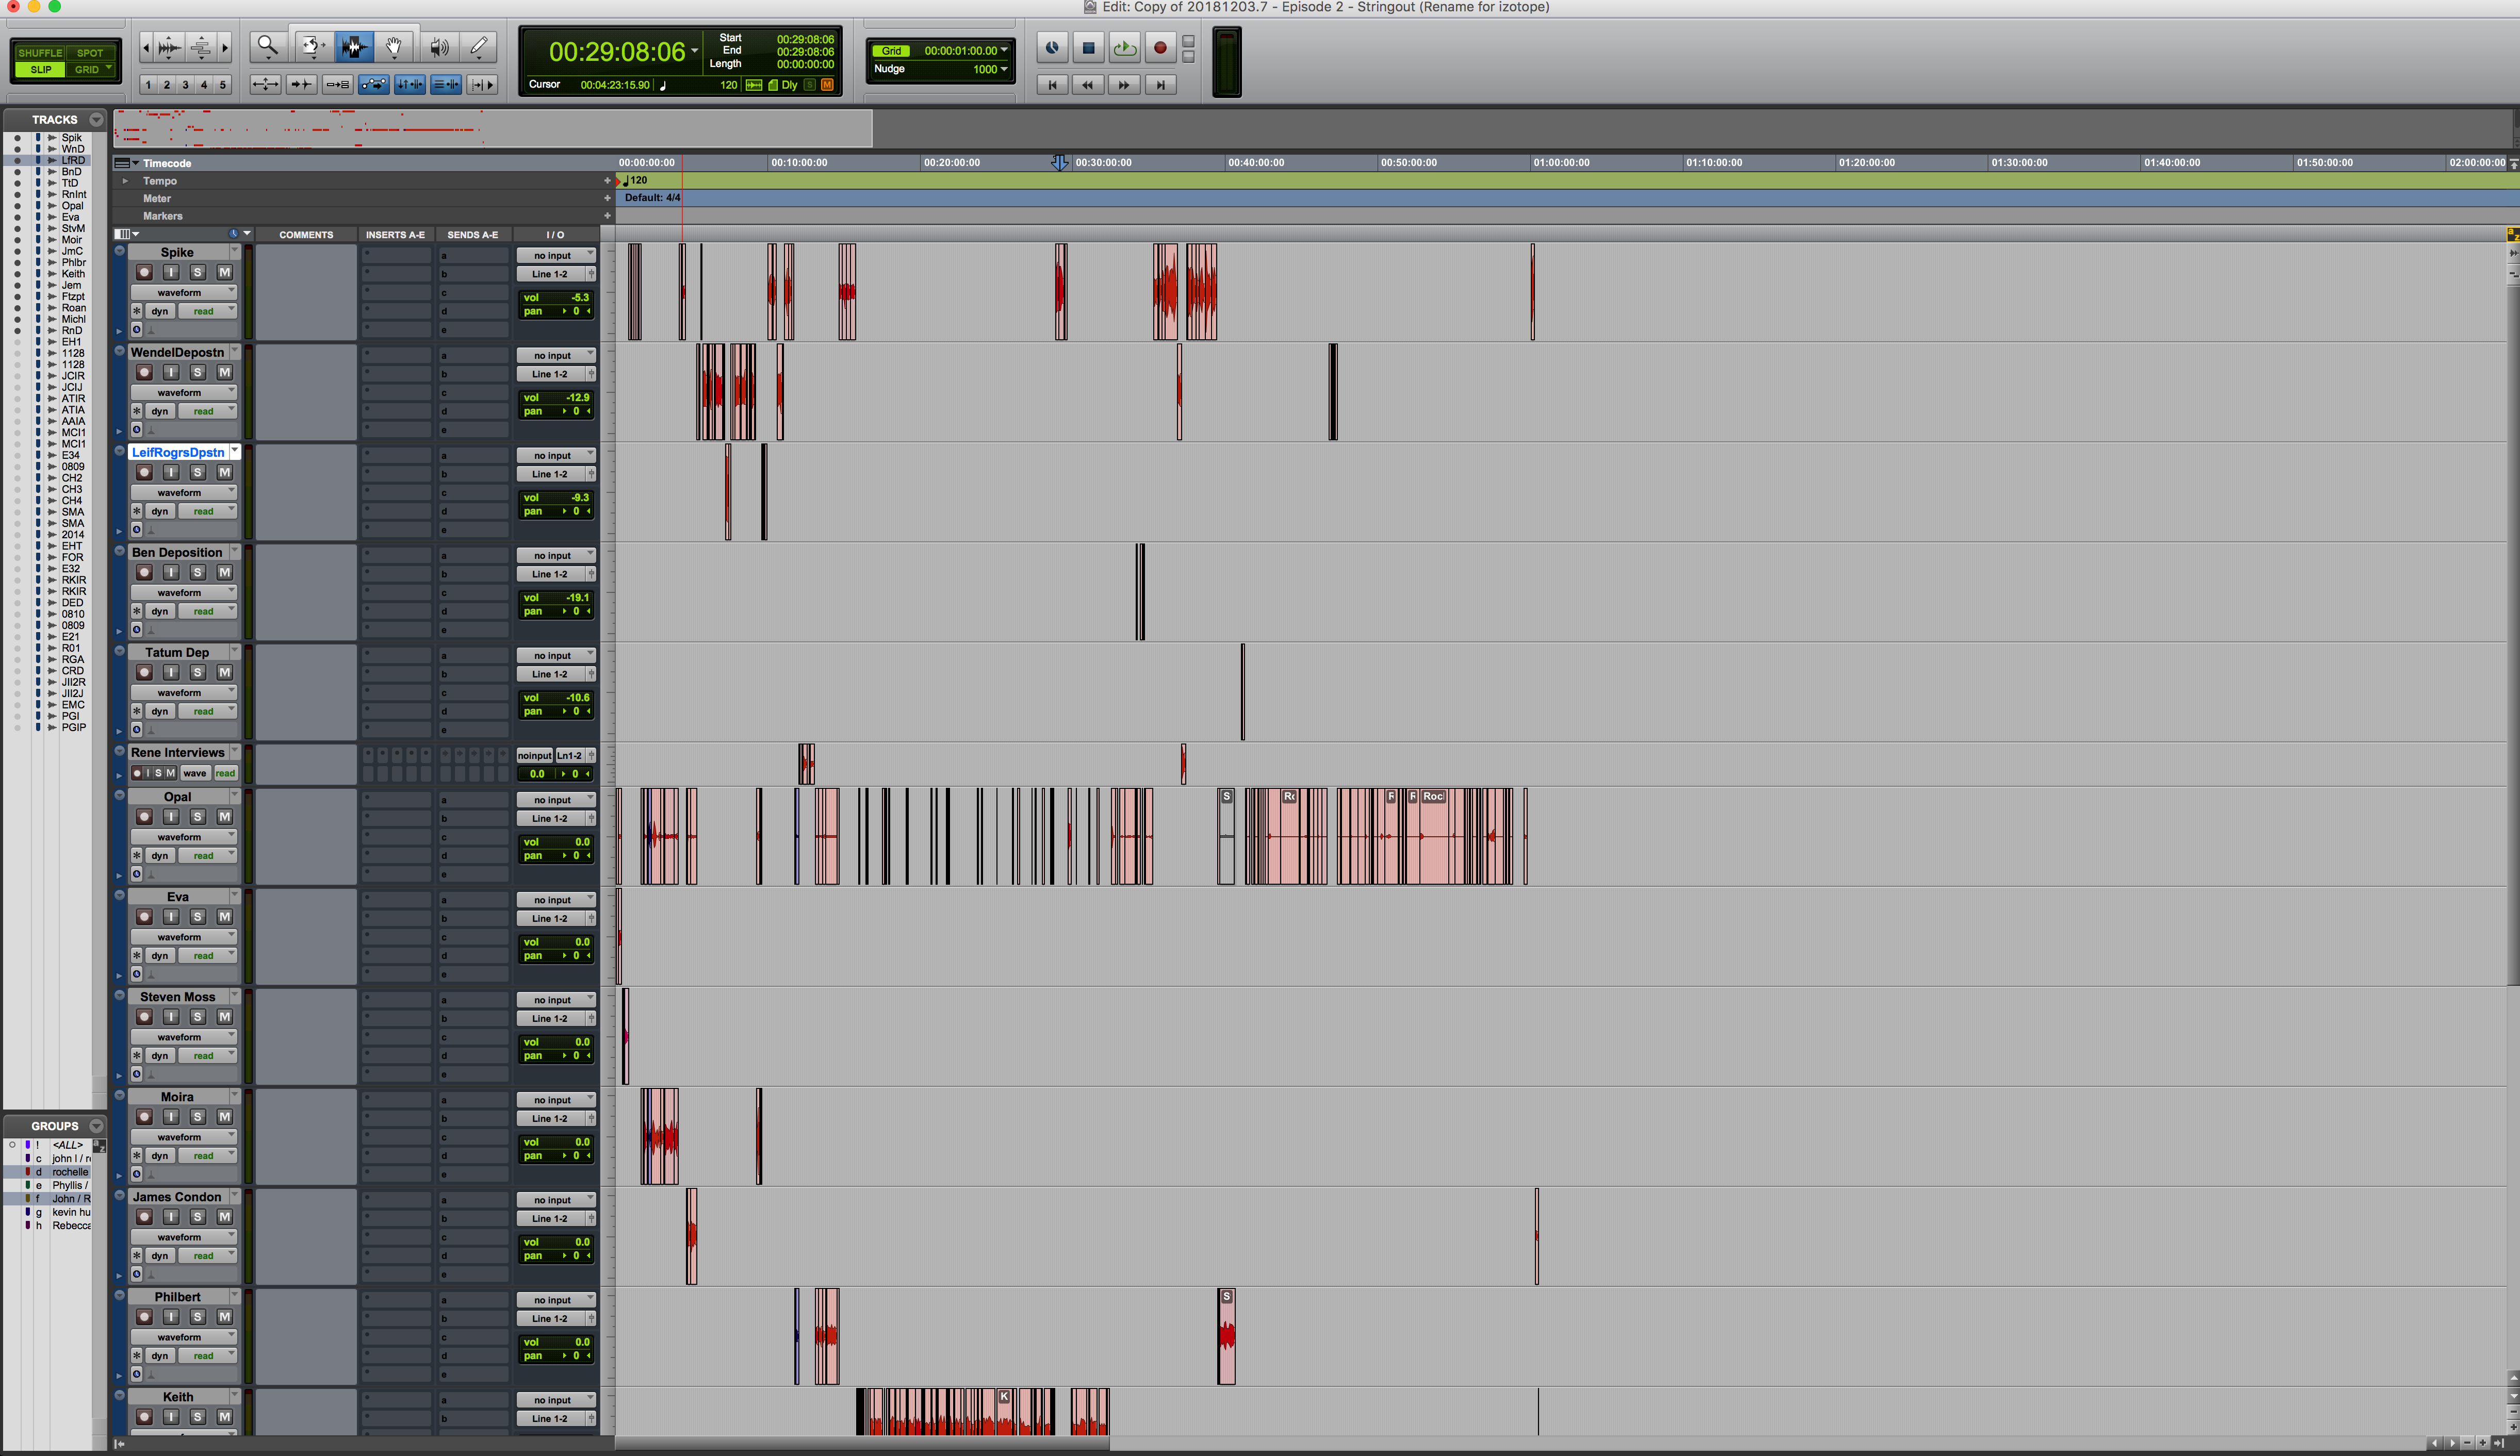Toggle Automation Follows Edit icon
The width and height of the screenshot is (2520, 1456).
click(x=373, y=85)
